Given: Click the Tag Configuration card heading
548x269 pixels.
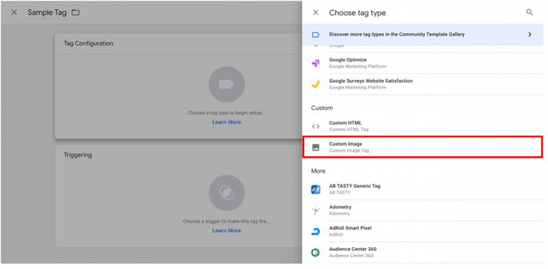Looking at the screenshot, I should [x=88, y=44].
